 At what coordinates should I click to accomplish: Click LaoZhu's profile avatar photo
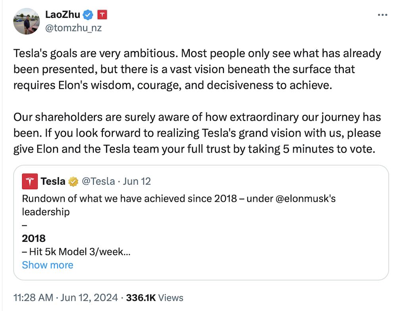[27, 20]
